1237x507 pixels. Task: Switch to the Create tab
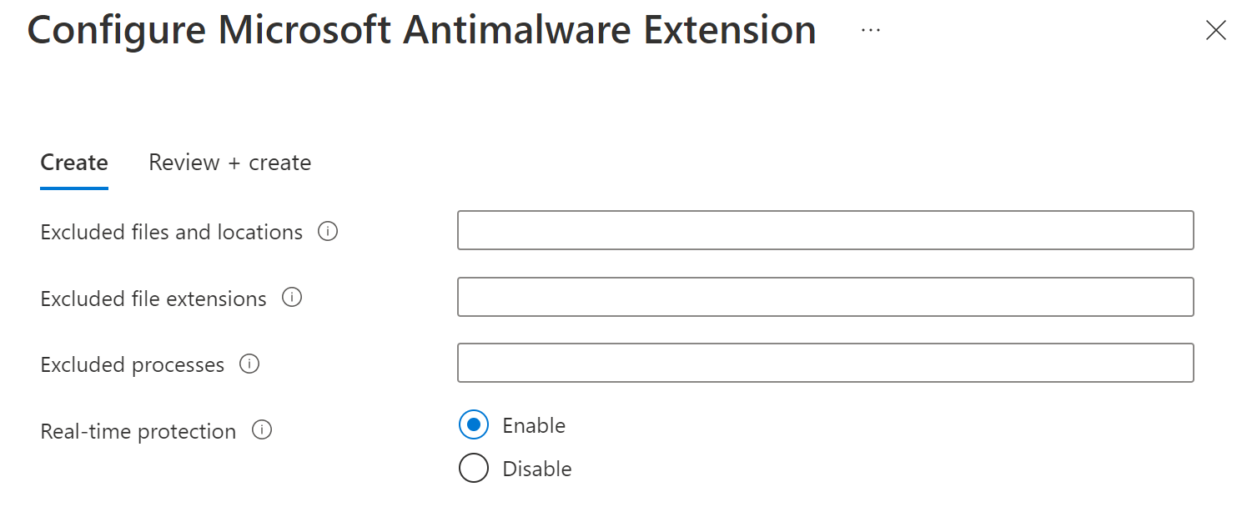click(74, 163)
